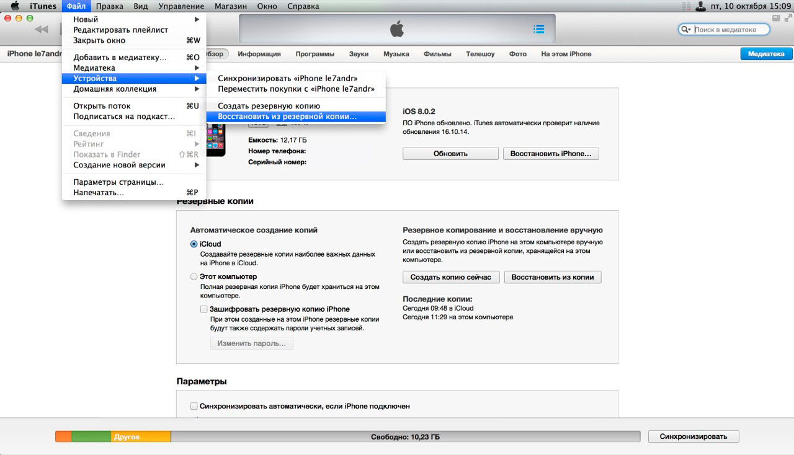Screen dimensions: 794x455
Task: Choose Синхронизировать «iPhone le7andr»
Action: 296,79
